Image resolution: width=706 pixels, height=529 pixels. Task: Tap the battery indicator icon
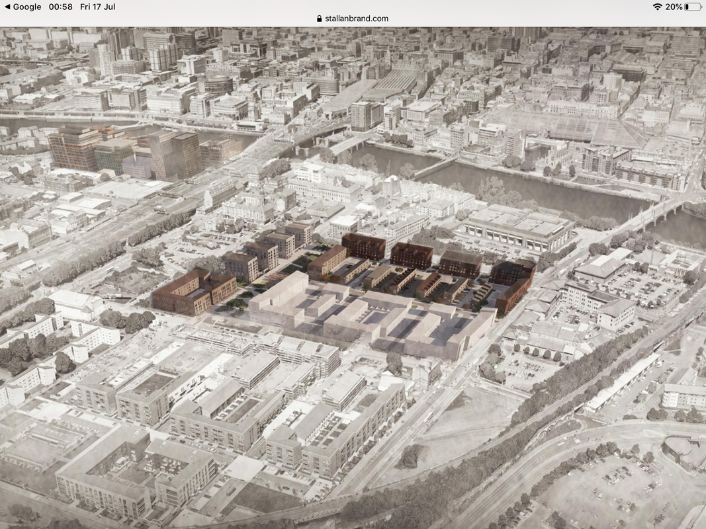[x=693, y=7]
